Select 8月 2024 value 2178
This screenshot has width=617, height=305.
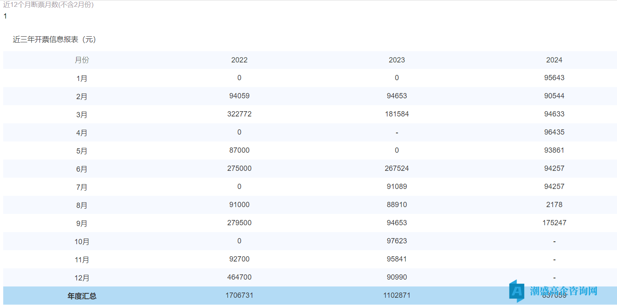tap(554, 205)
